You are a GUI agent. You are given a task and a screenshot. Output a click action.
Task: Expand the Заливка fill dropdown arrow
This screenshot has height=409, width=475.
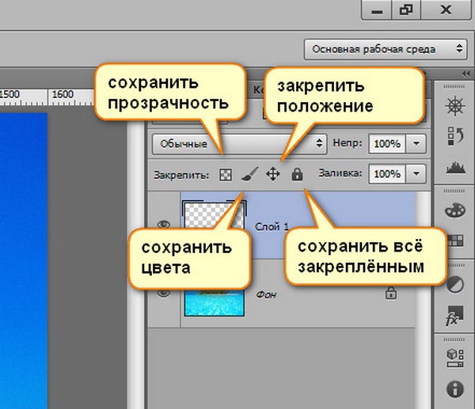[417, 174]
